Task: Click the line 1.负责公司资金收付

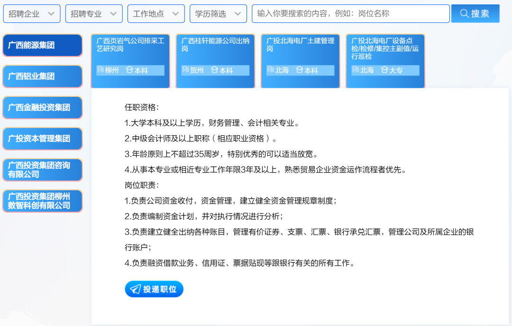Action: [x=230, y=201]
